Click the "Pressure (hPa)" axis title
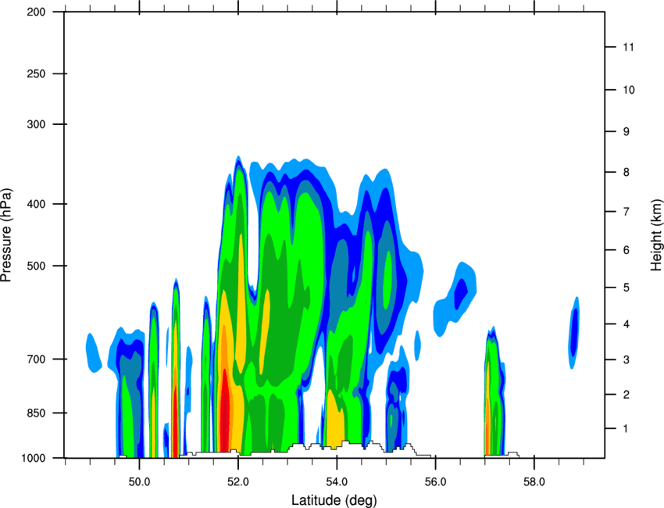This screenshot has width=664, height=508. (6, 235)
